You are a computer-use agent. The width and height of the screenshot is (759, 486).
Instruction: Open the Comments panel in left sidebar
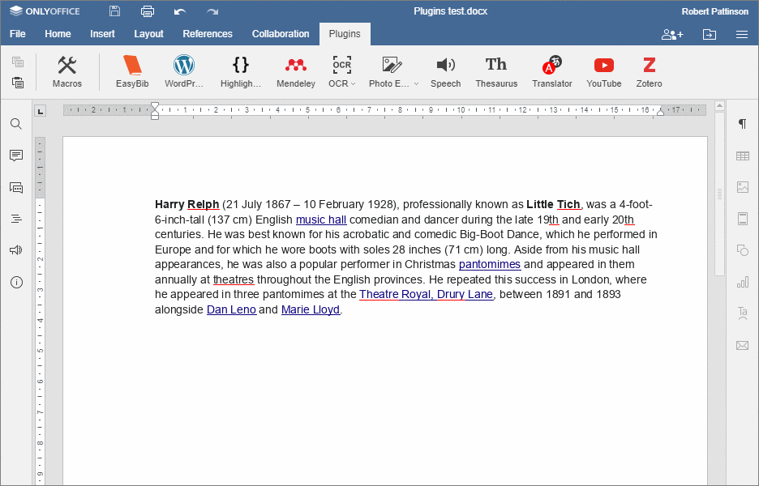tap(16, 156)
